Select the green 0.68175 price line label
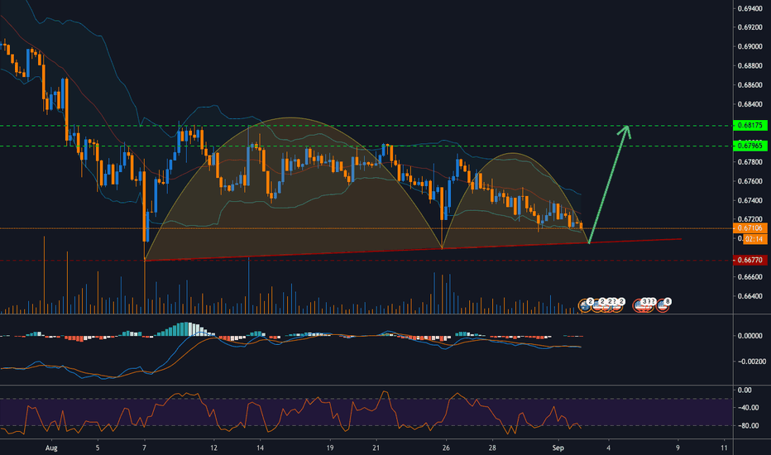Viewport: 771px width, 455px height. (749, 126)
